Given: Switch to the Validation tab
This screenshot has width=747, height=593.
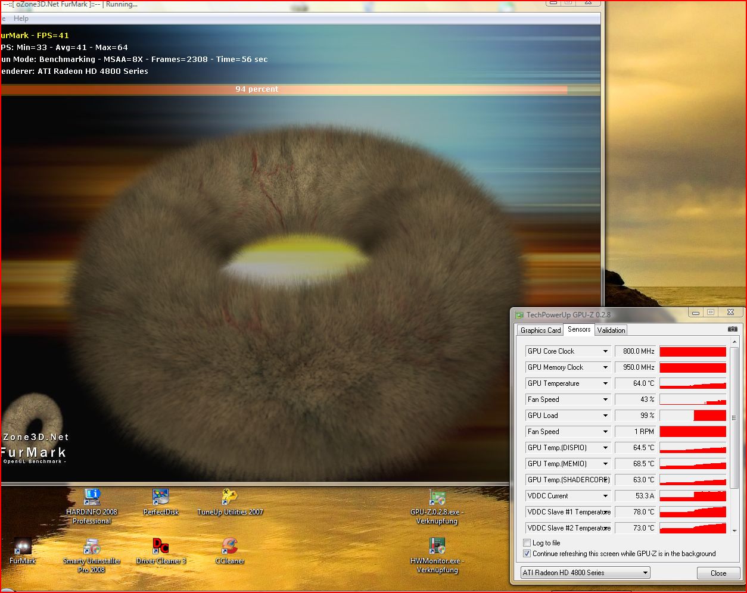Looking at the screenshot, I should pyautogui.click(x=611, y=330).
